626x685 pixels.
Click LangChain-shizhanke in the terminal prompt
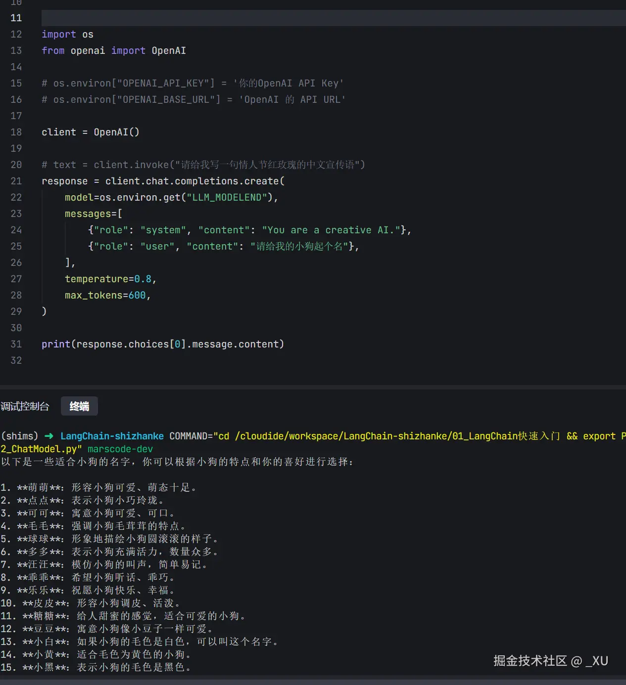[x=112, y=436]
